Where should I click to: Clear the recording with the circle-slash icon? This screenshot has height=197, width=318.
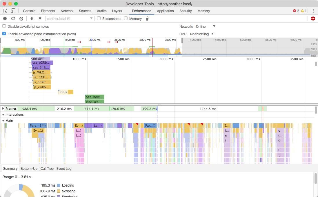tap(21, 19)
